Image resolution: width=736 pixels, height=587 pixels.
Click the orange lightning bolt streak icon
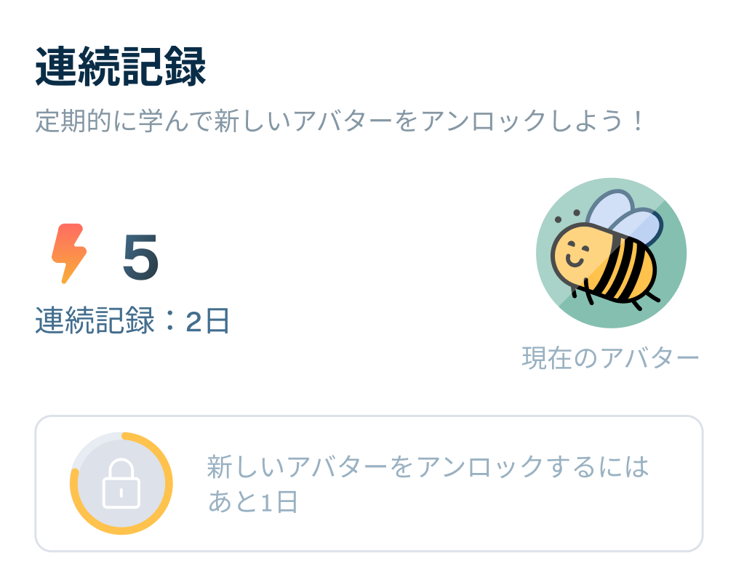tap(69, 254)
